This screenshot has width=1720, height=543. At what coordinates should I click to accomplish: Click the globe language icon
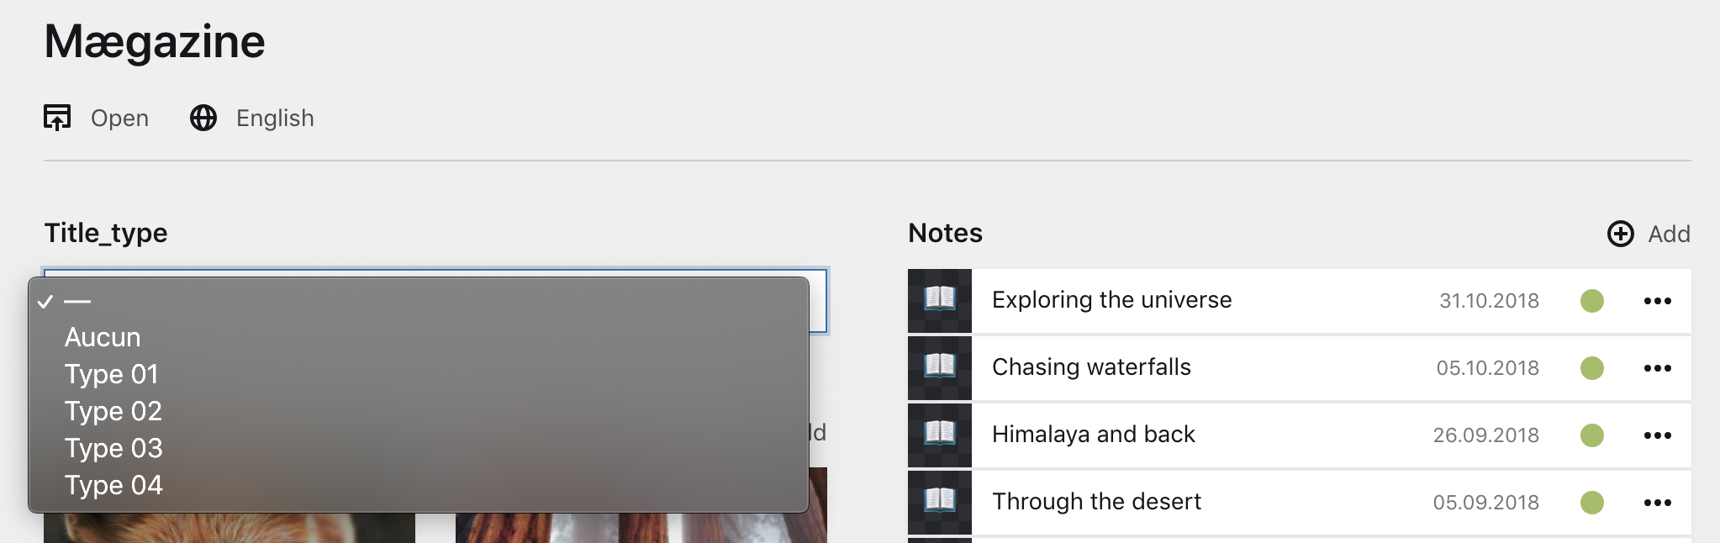(204, 118)
